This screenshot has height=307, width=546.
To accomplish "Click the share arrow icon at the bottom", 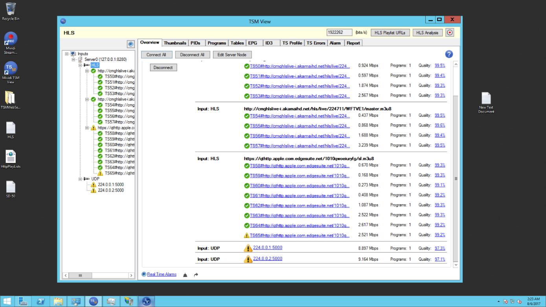I will point(196,275).
